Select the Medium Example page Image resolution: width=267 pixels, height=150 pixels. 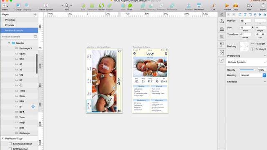pyautogui.click(x=19, y=30)
